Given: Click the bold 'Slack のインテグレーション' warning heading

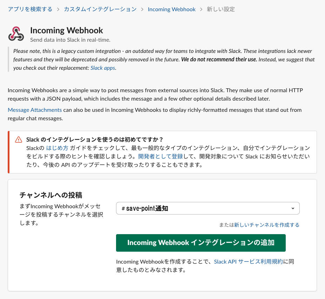Looking at the screenshot, I should point(95,140).
